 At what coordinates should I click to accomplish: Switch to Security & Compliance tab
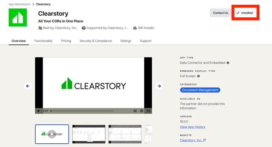[x=96, y=41]
